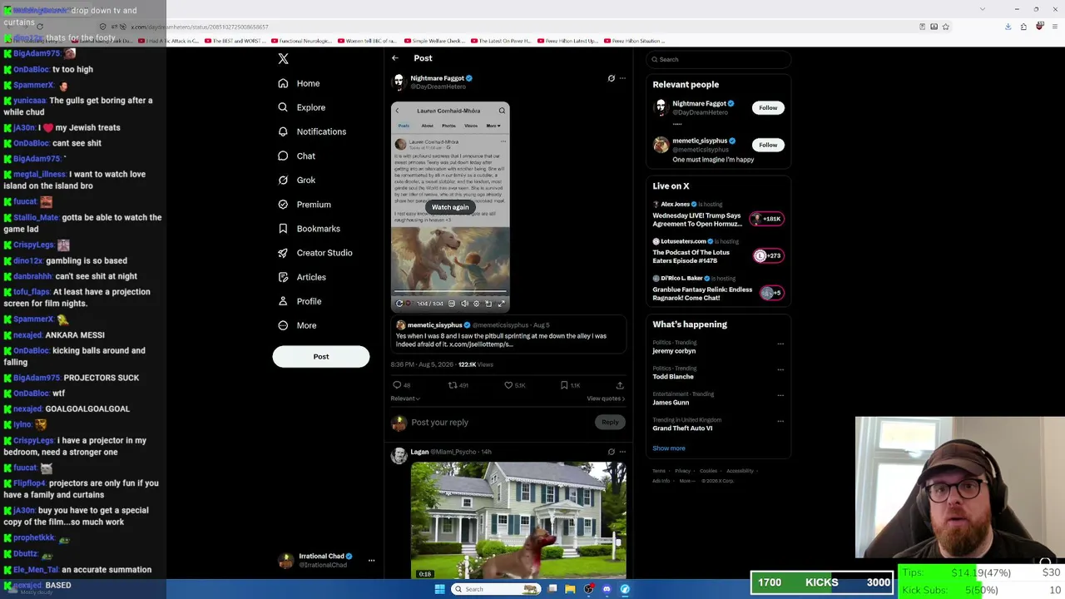Click Show more under What's happening
The image size is (1065, 599).
pos(669,448)
